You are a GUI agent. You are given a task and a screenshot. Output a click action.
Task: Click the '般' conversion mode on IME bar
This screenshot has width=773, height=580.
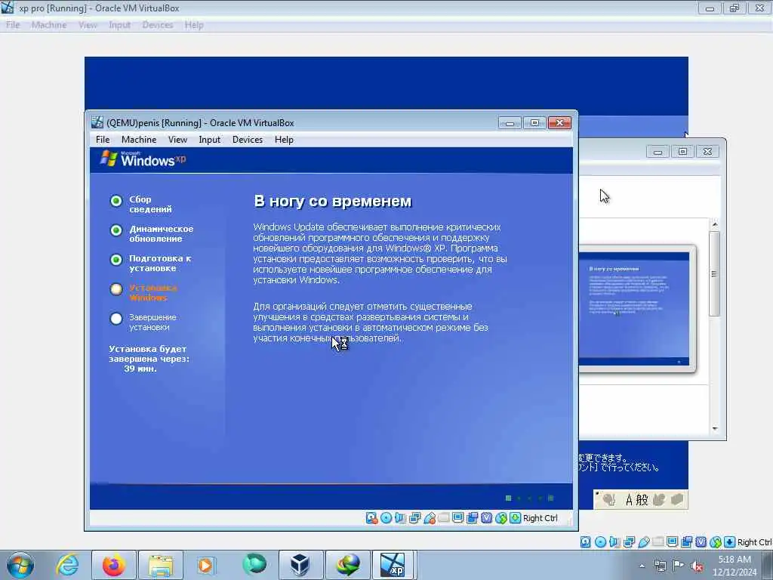(642, 500)
